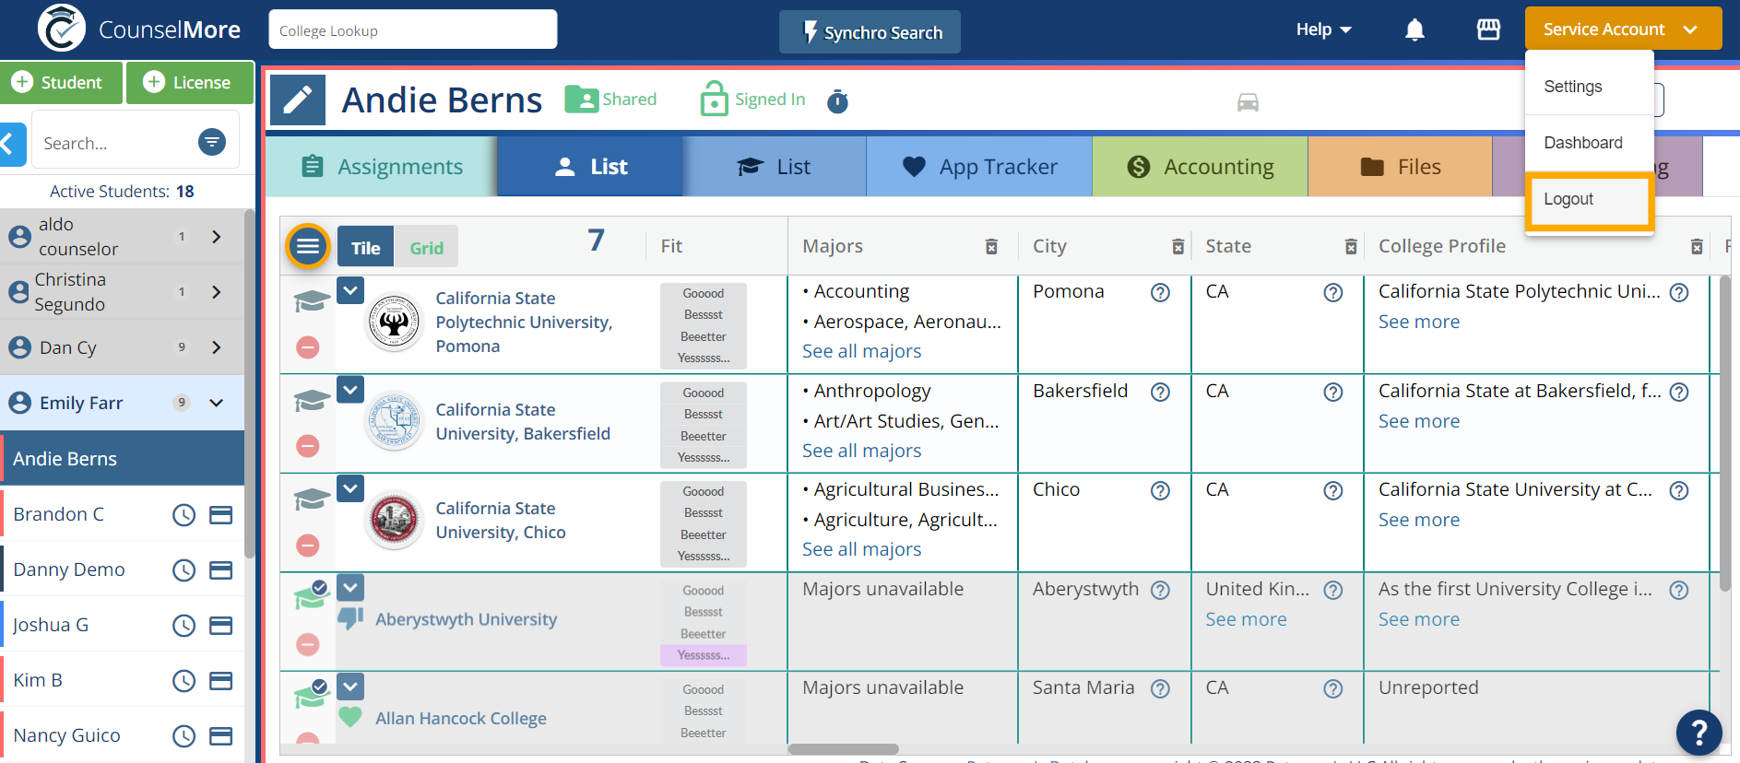Delete the Majors column
1740x763 pixels.
tap(991, 246)
